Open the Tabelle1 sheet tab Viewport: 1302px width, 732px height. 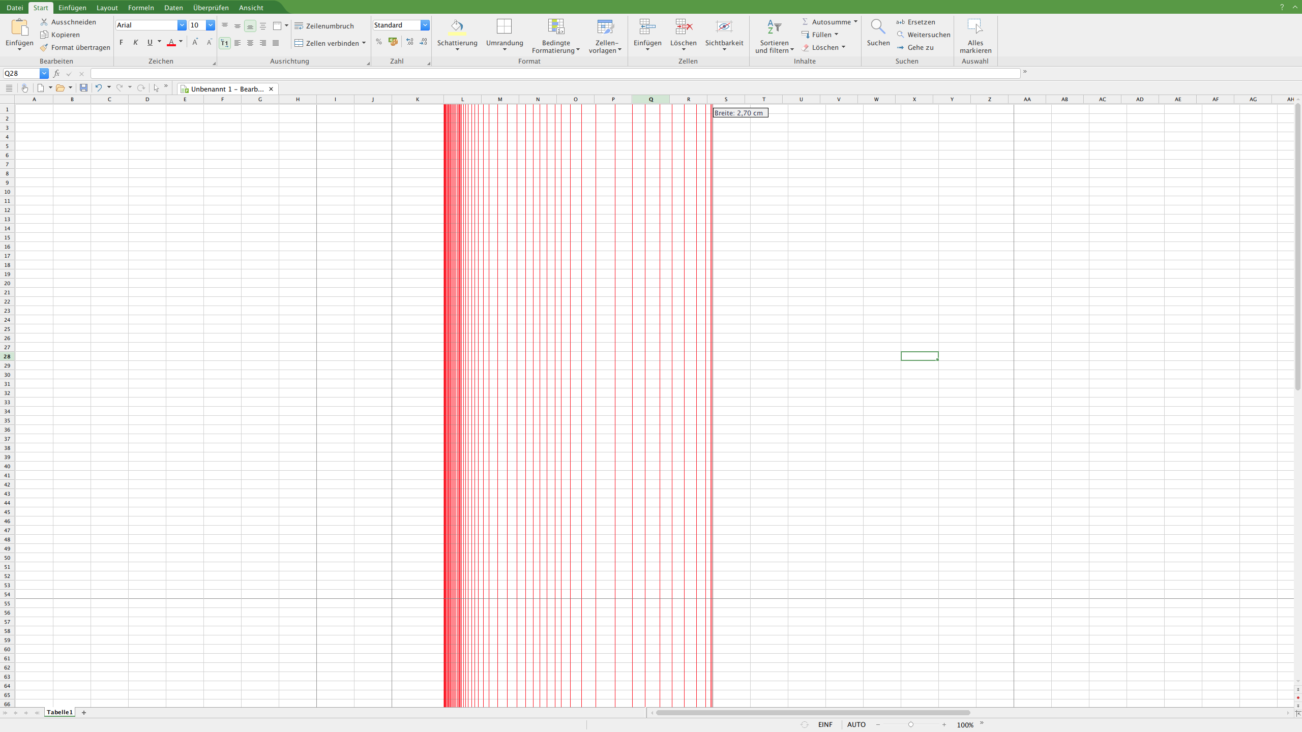pos(60,712)
